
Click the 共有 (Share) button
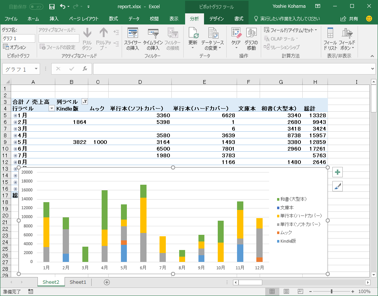point(349,19)
